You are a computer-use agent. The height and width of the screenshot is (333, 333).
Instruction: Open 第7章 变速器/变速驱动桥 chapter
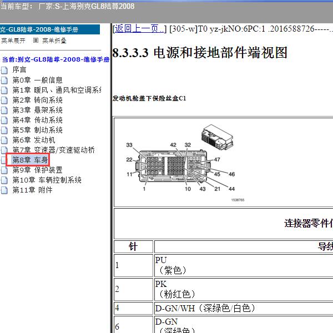(53, 150)
